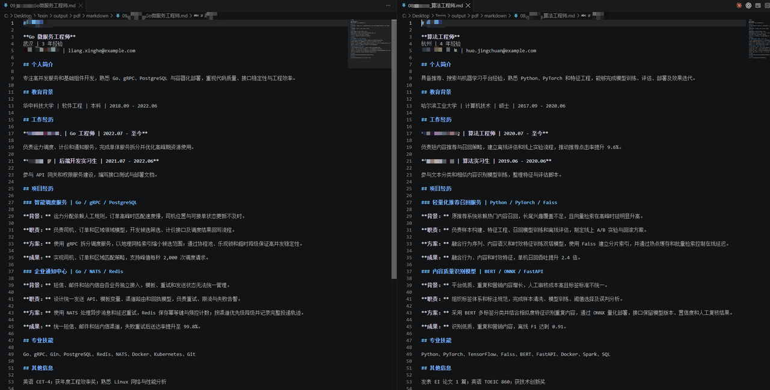
Task: Click line 武汉 | 3 年经验
Action: click(43, 44)
